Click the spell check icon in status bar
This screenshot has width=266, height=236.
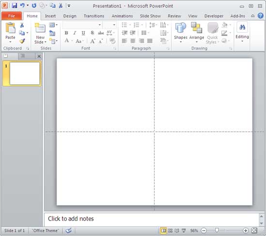[x=69, y=231]
